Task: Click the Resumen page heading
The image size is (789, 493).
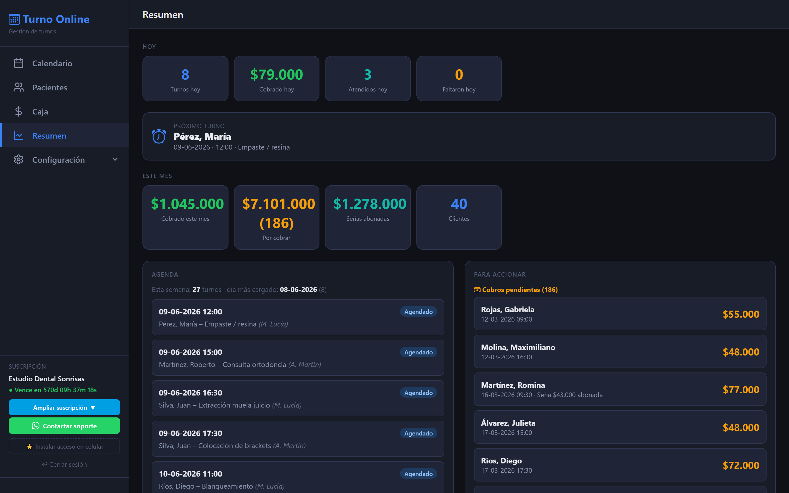Action: (x=163, y=15)
